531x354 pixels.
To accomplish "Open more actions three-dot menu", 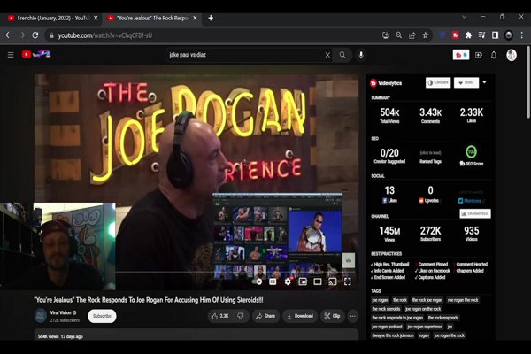I will (352, 316).
